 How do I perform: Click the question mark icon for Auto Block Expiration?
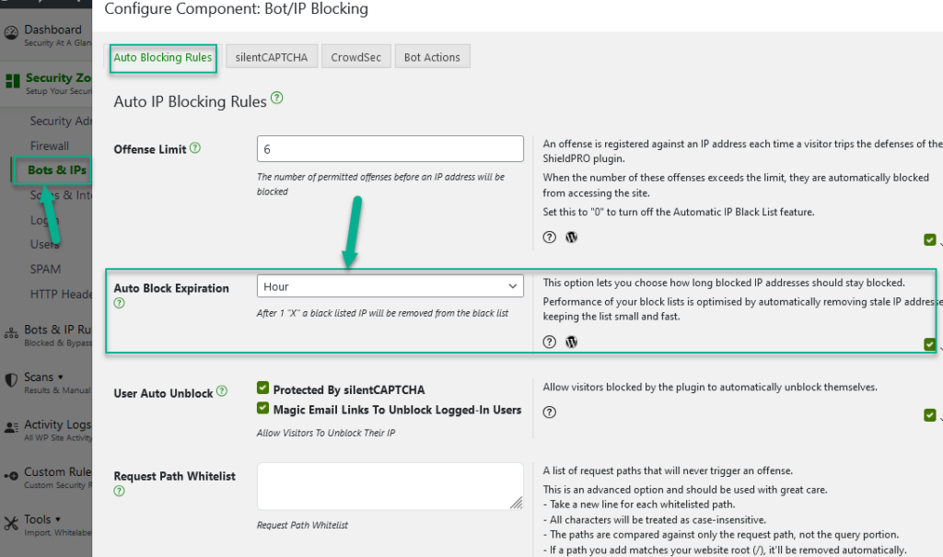coord(120,303)
